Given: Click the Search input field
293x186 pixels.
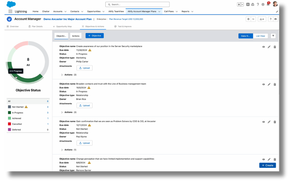Looking at the screenshot, I should pyautogui.click(x=137, y=4).
